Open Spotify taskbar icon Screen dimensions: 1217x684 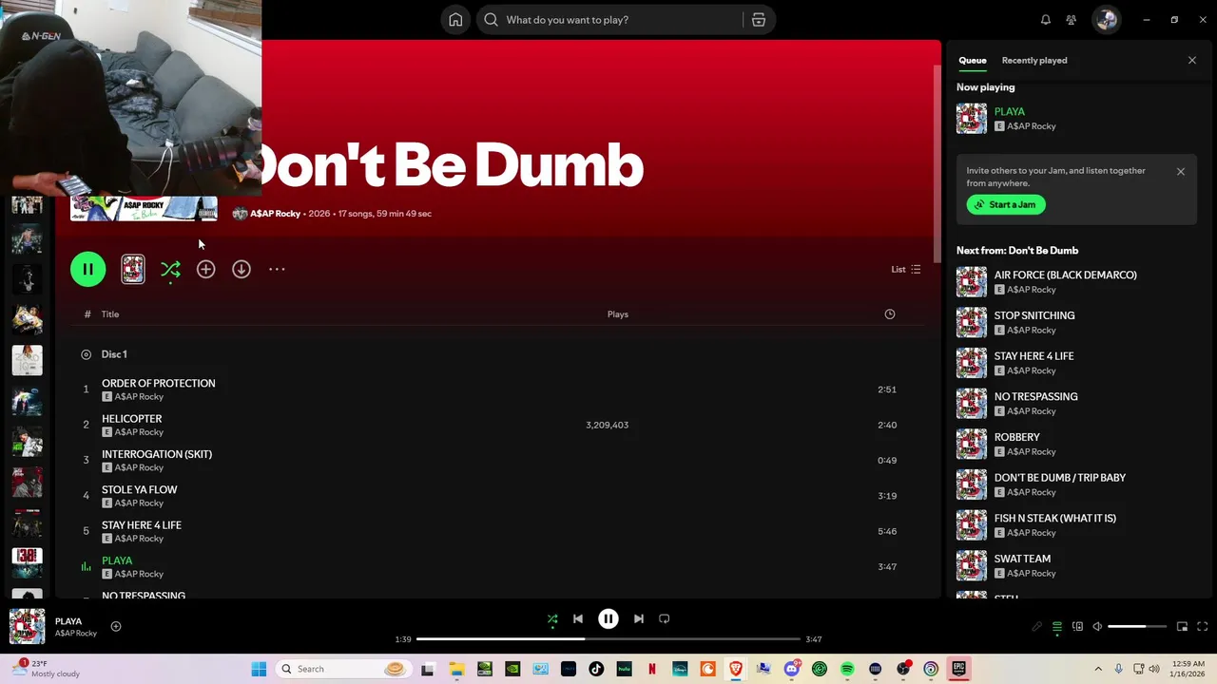click(847, 669)
